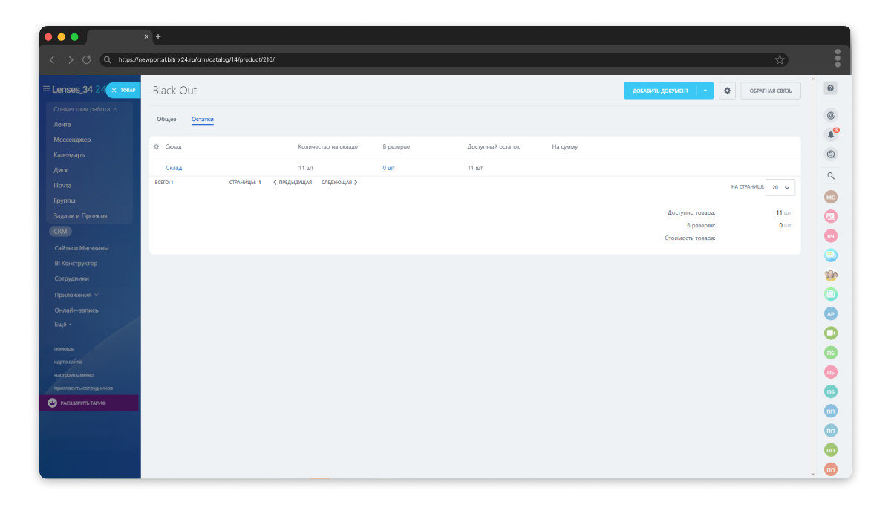Go to Предыдущая page

(x=293, y=182)
